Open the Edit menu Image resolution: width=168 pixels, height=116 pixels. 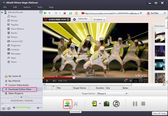pos(15,7)
